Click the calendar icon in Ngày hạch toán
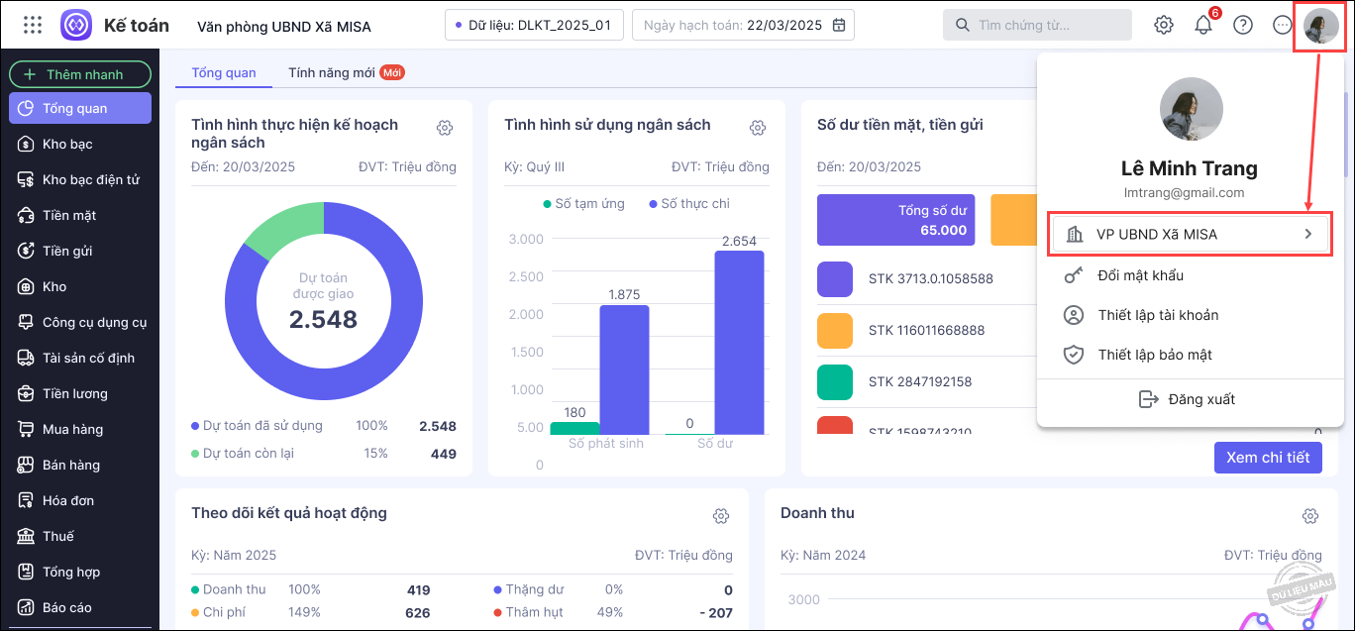Screen dimensions: 1355x631 839,25
